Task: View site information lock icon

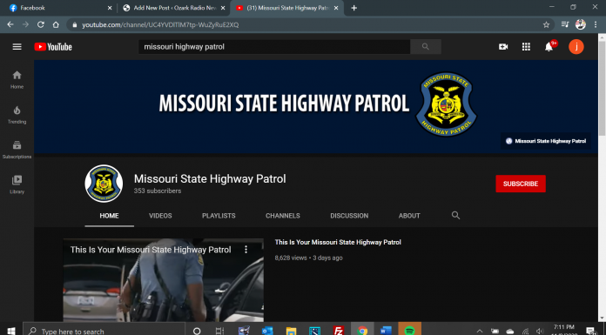Action: pyautogui.click(x=75, y=24)
